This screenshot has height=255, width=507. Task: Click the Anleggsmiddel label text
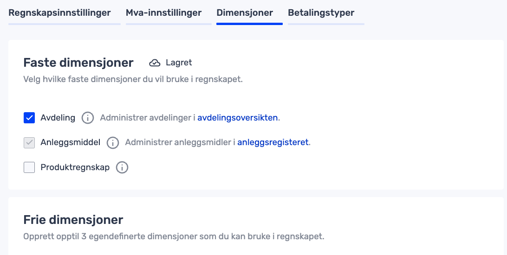click(71, 143)
